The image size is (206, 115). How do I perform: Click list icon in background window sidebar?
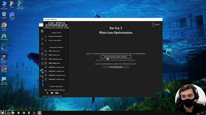point(42,44)
